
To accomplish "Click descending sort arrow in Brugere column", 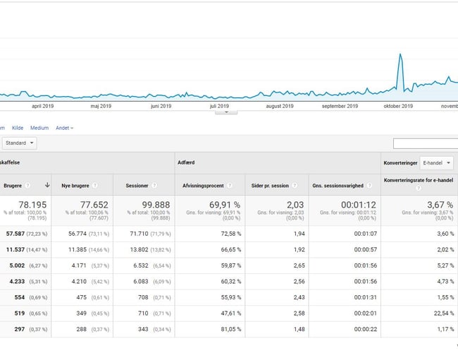I will pos(47,185).
